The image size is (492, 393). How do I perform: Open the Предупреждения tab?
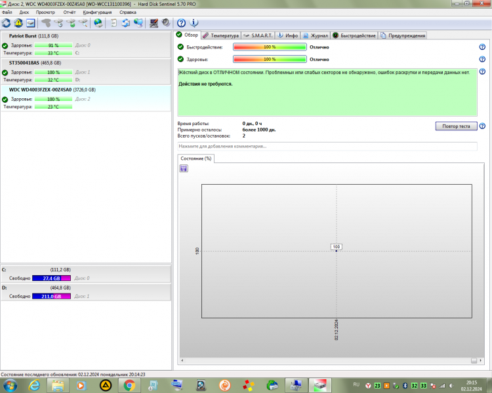coord(403,36)
